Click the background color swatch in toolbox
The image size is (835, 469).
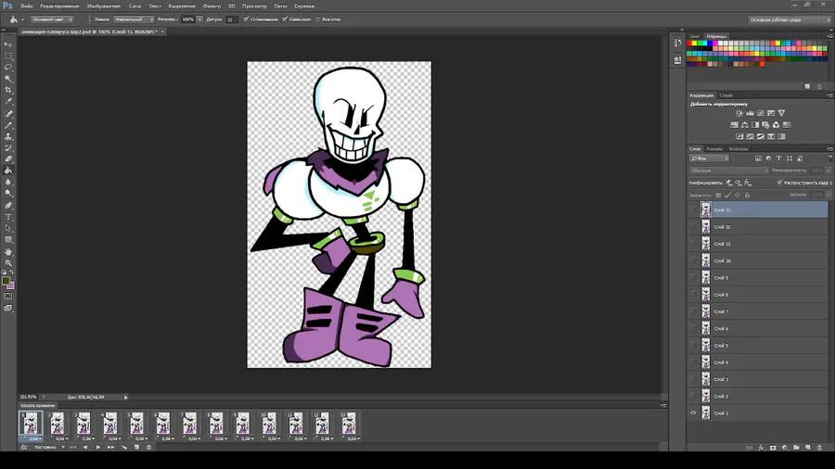point(10,285)
